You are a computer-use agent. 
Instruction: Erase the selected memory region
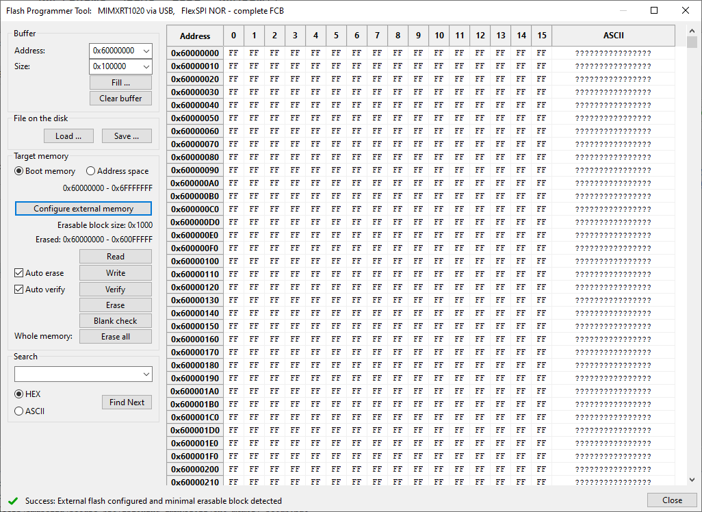[x=115, y=305]
